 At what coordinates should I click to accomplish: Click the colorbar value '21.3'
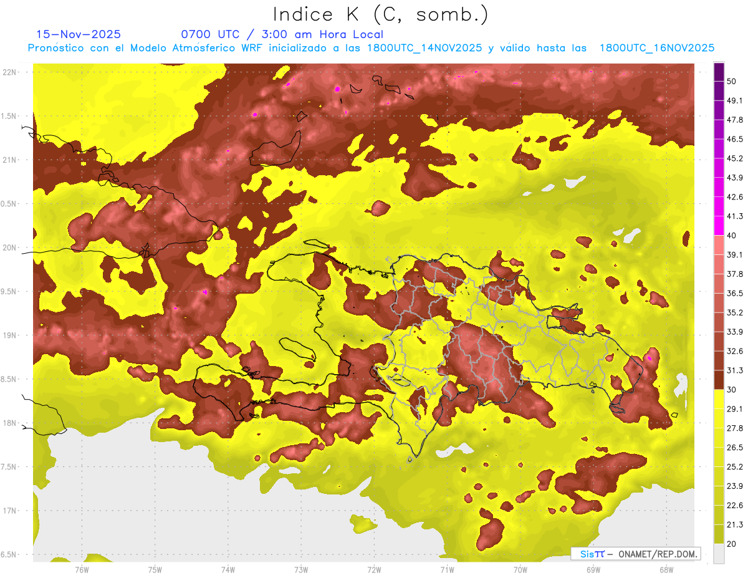(734, 525)
